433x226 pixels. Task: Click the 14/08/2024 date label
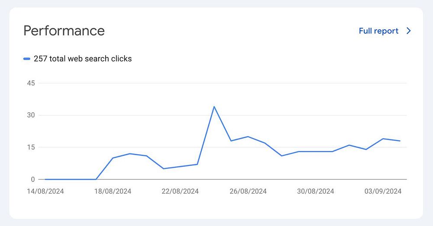click(45, 191)
